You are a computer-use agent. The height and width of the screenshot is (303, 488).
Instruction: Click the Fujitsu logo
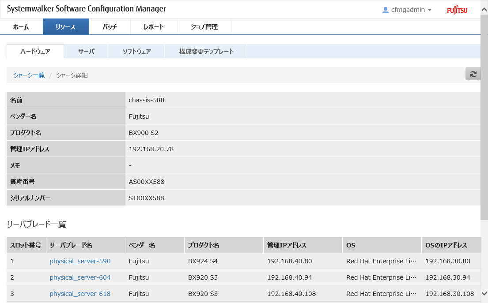(x=457, y=10)
